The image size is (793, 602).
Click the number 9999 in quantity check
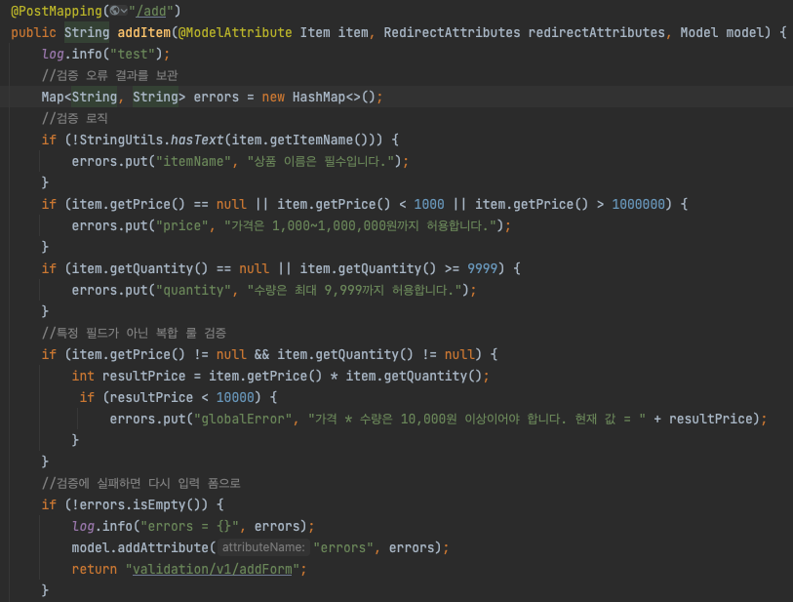(x=483, y=268)
